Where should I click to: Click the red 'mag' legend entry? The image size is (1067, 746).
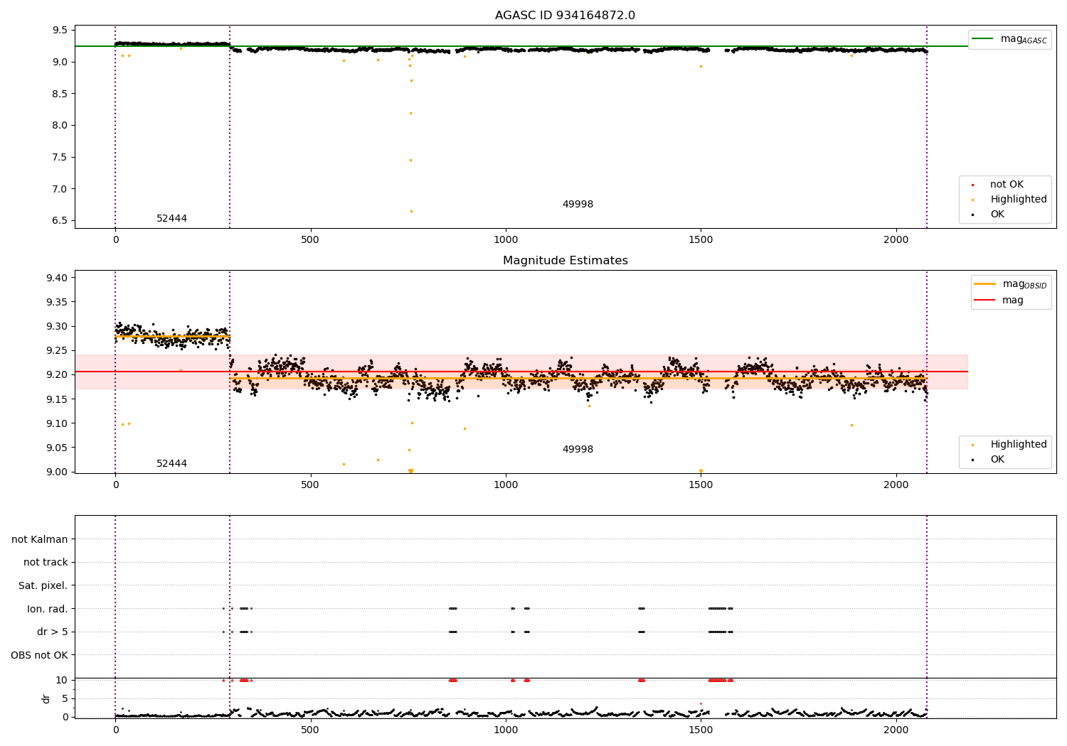click(999, 301)
